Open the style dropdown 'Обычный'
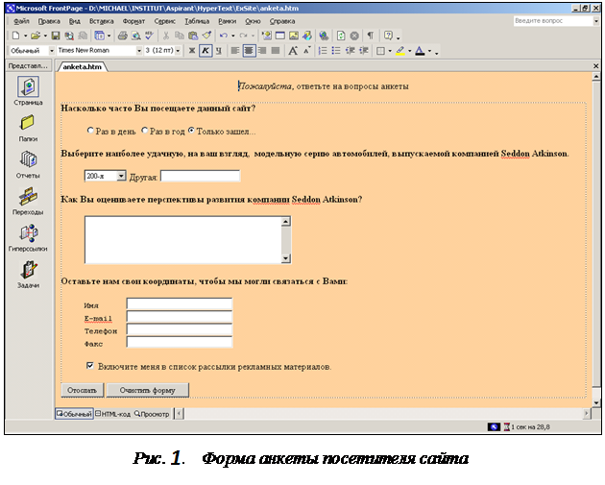Viewport: 605px width, 485px height. [x=51, y=51]
